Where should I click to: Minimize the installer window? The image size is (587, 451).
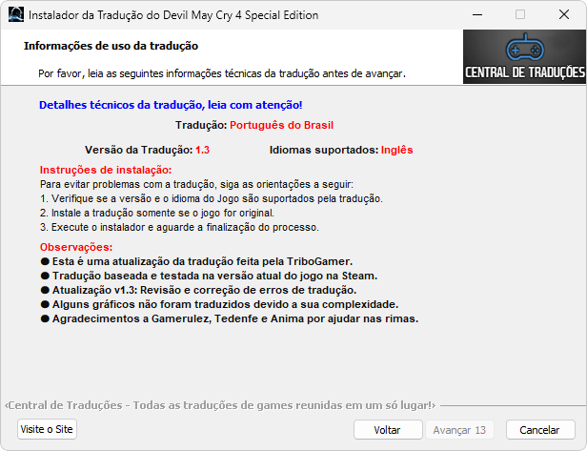coord(477,15)
